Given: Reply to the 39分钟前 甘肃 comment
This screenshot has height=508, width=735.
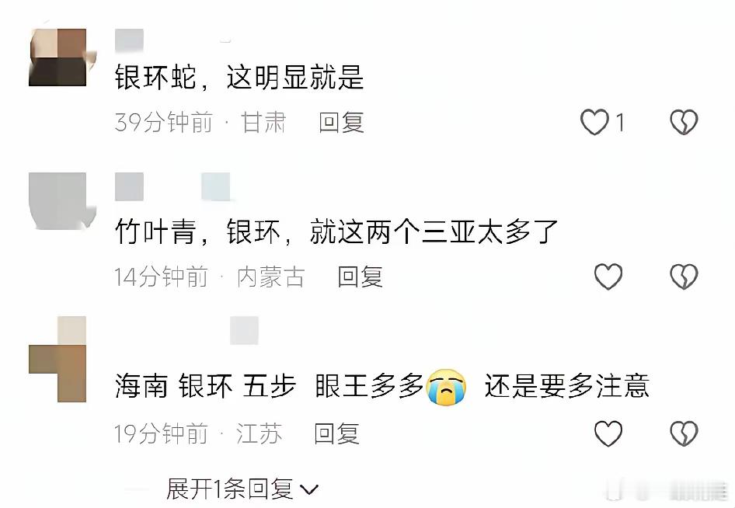Looking at the screenshot, I should pos(341,123).
